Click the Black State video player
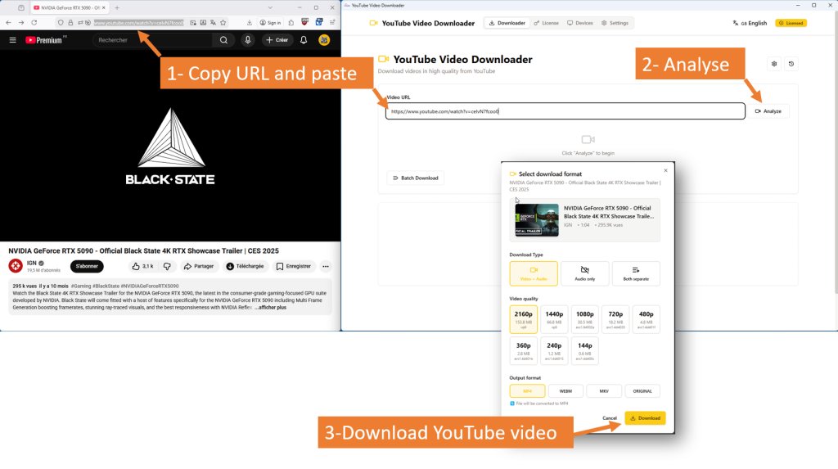 170,146
